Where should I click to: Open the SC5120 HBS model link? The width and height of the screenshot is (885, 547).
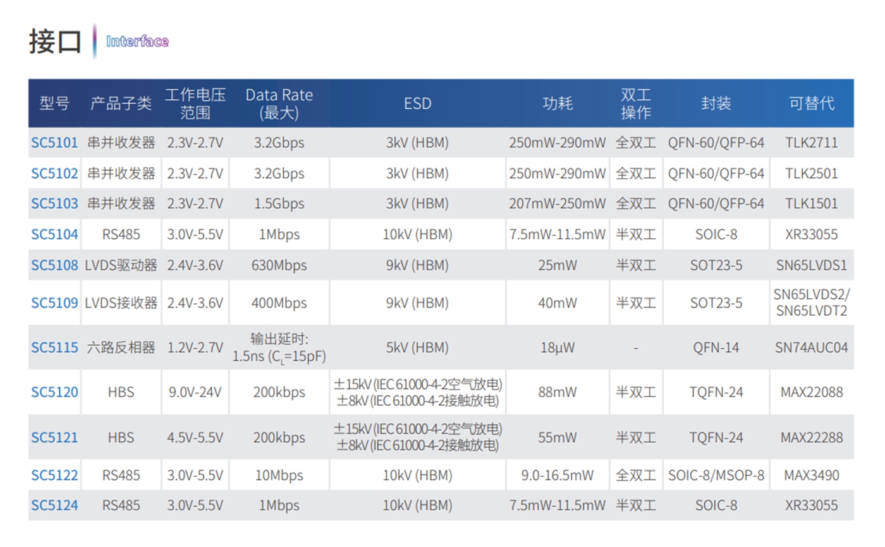(55, 392)
